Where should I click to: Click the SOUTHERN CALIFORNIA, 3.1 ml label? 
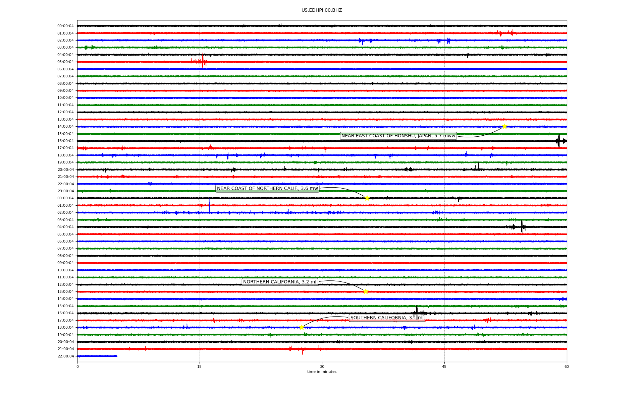click(x=387, y=318)
